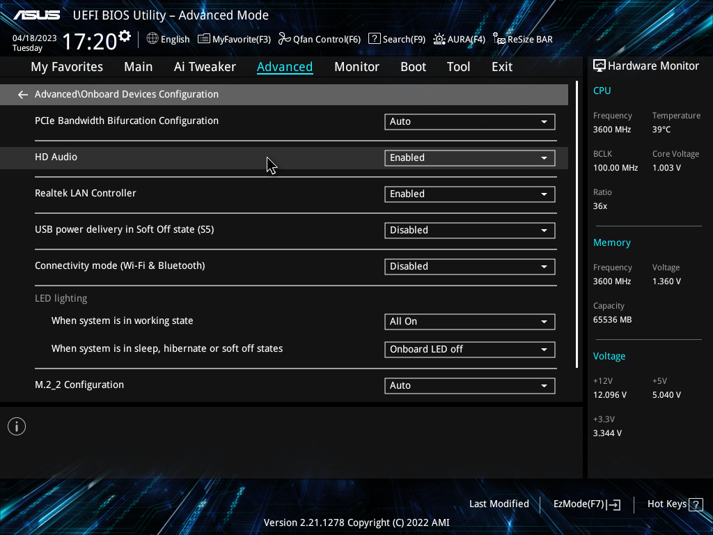The width and height of the screenshot is (713, 535).
Task: Select the HD Audio row label
Action: (56, 157)
